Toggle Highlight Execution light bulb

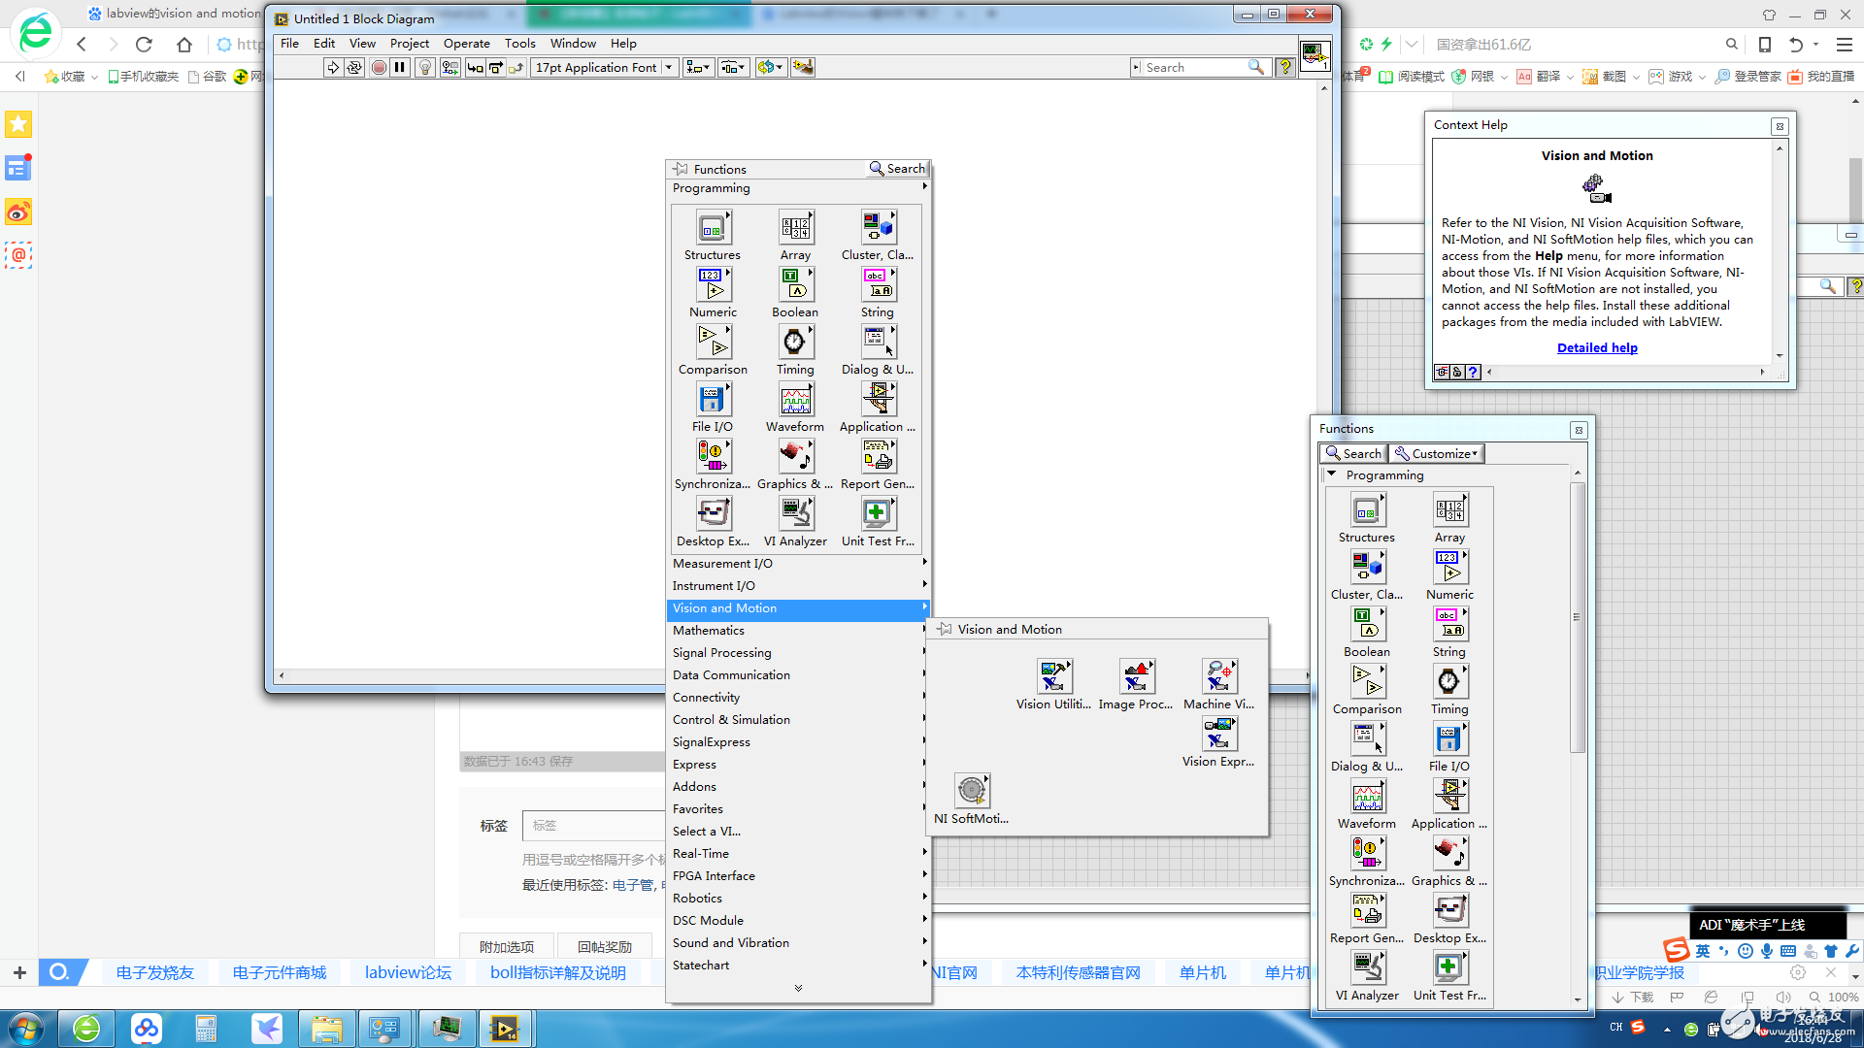click(x=425, y=67)
